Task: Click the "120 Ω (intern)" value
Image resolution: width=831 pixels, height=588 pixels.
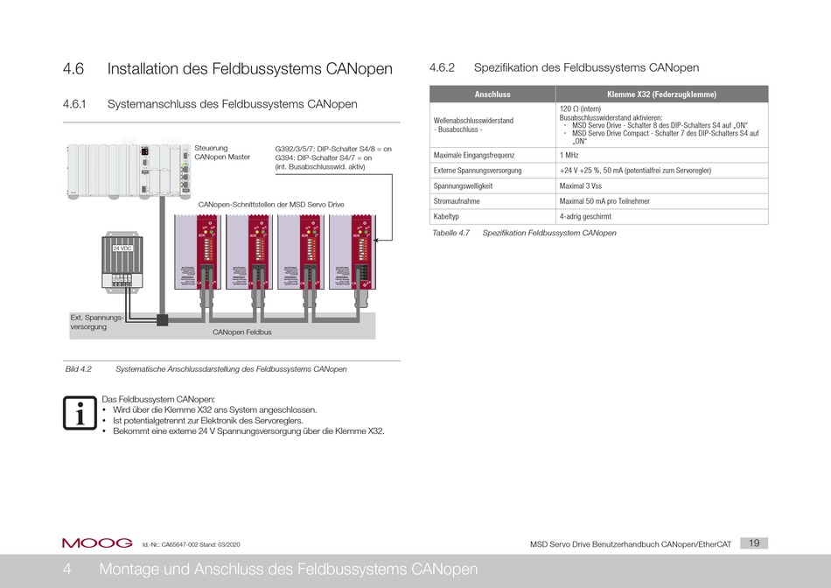Action: coord(580,108)
